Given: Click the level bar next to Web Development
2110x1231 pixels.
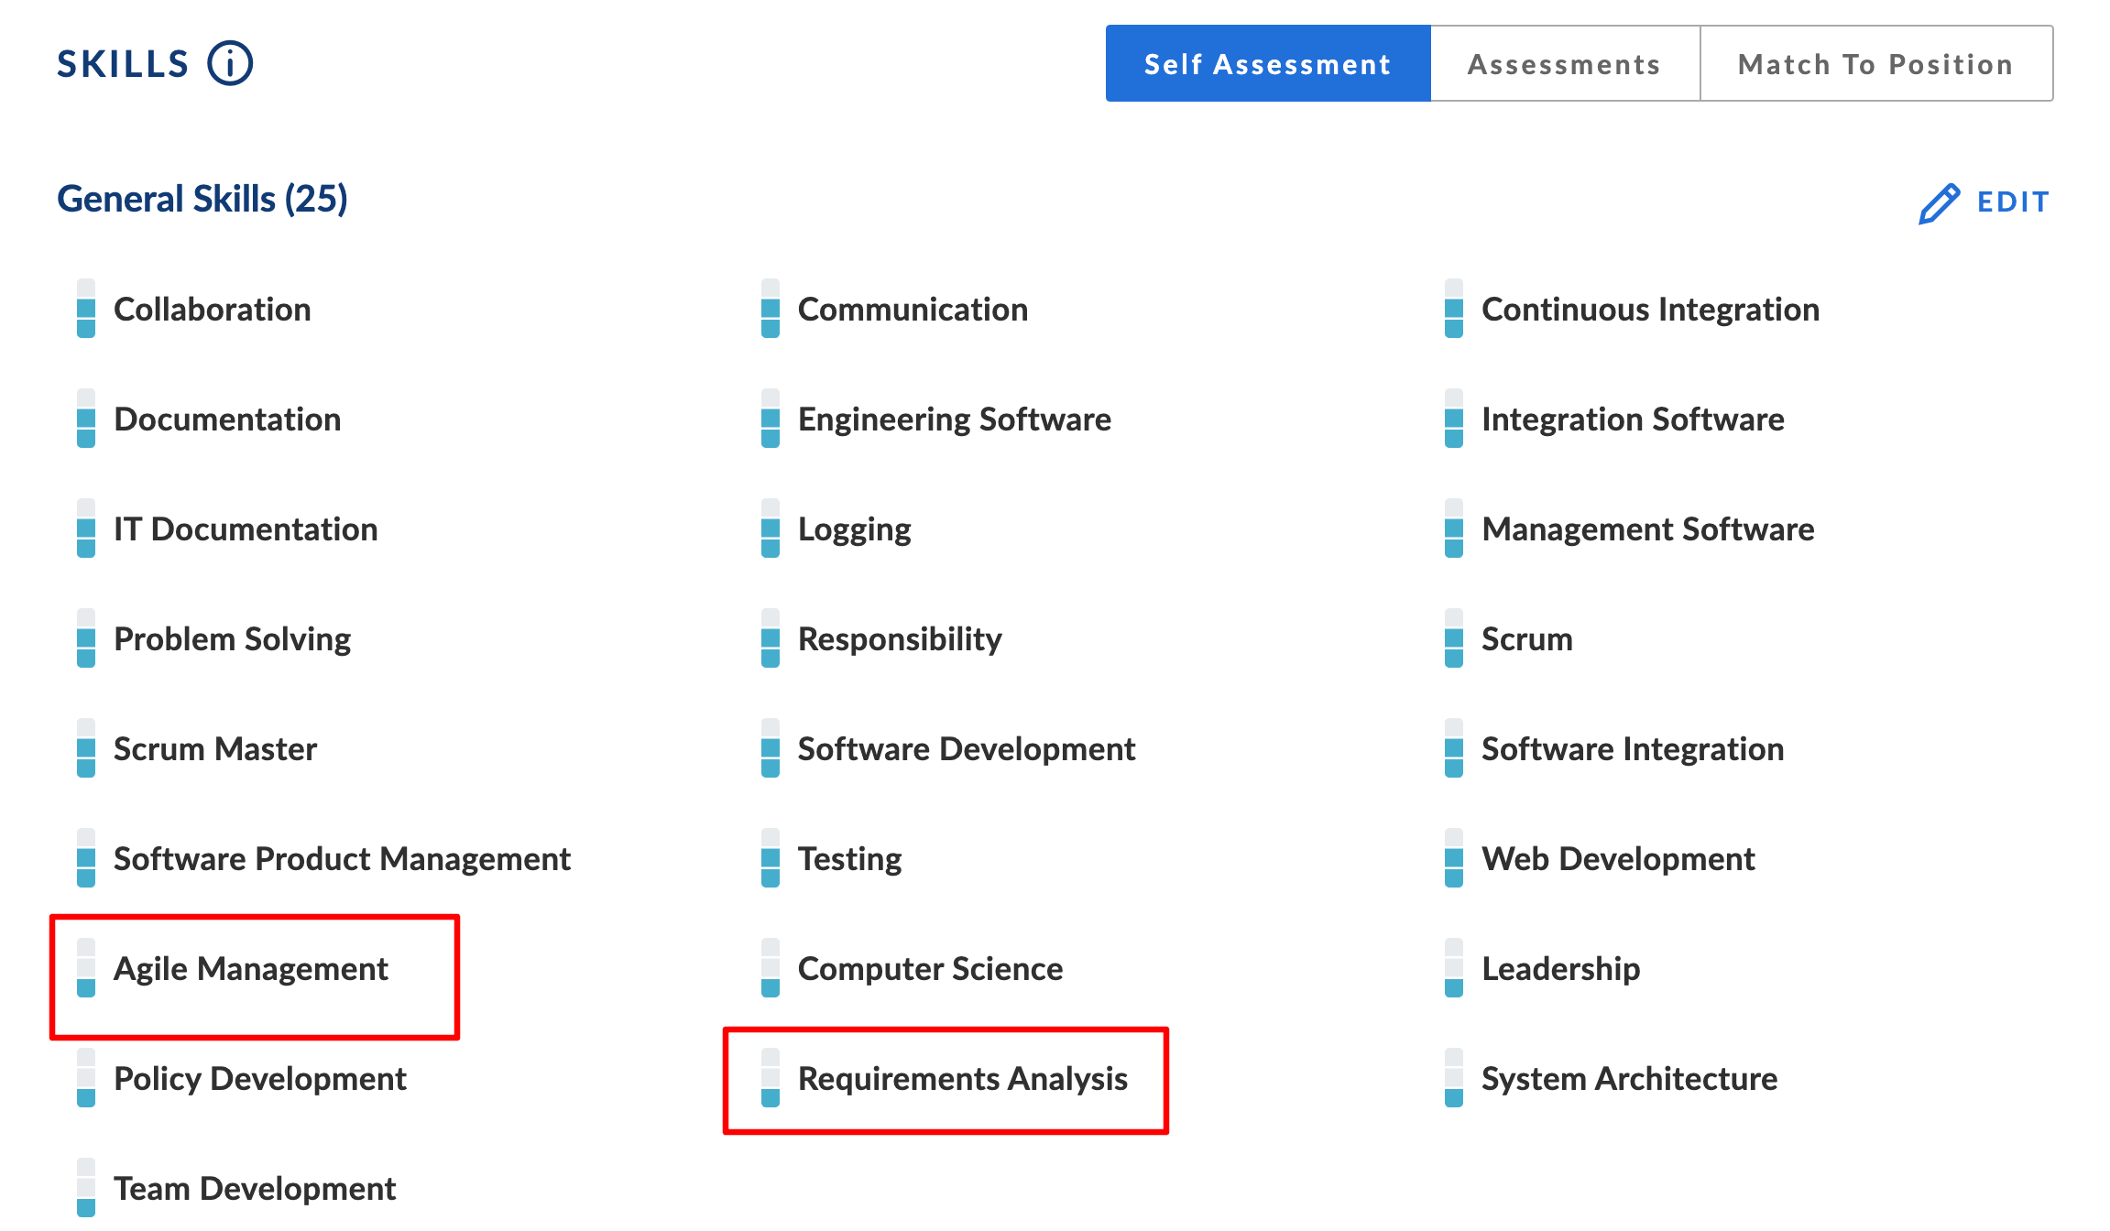Looking at the screenshot, I should tap(1454, 858).
